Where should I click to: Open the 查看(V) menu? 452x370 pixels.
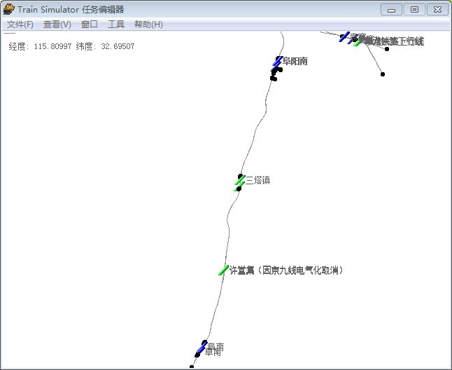coord(57,25)
